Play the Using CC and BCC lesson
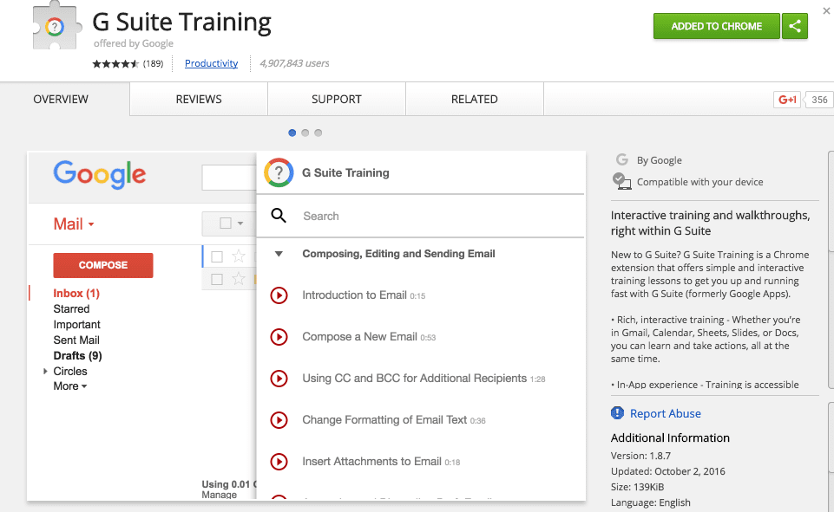Image resolution: width=834 pixels, height=512 pixels. coord(279,379)
